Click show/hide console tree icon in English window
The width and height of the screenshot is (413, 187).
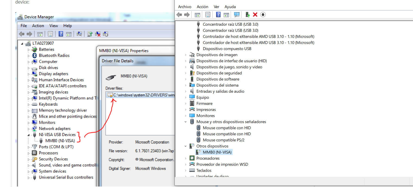(x=40, y=34)
